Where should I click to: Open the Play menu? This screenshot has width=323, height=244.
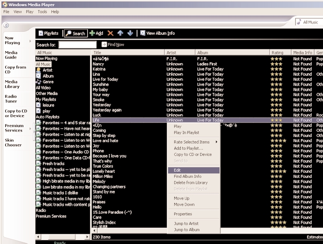coord(30,12)
